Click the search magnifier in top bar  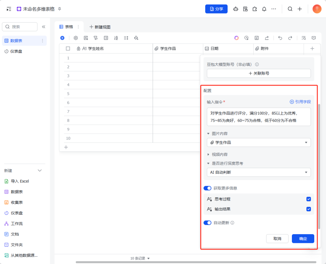[x=290, y=9]
